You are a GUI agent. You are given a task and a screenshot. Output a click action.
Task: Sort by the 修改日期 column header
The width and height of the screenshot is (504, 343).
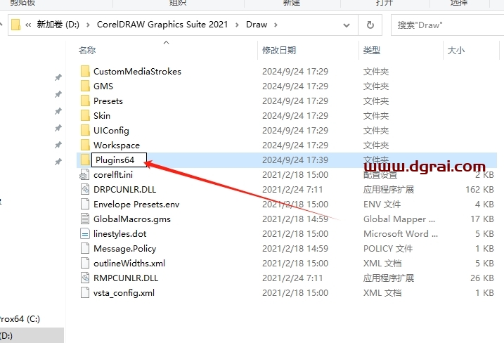click(x=279, y=51)
